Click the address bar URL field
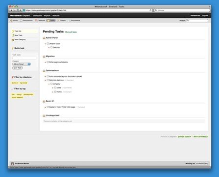Viewport: 219px width, 177px height. point(88,10)
